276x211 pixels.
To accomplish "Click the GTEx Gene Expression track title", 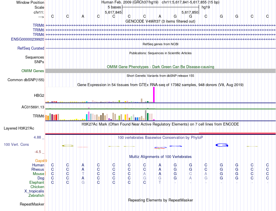I will (160, 85).
